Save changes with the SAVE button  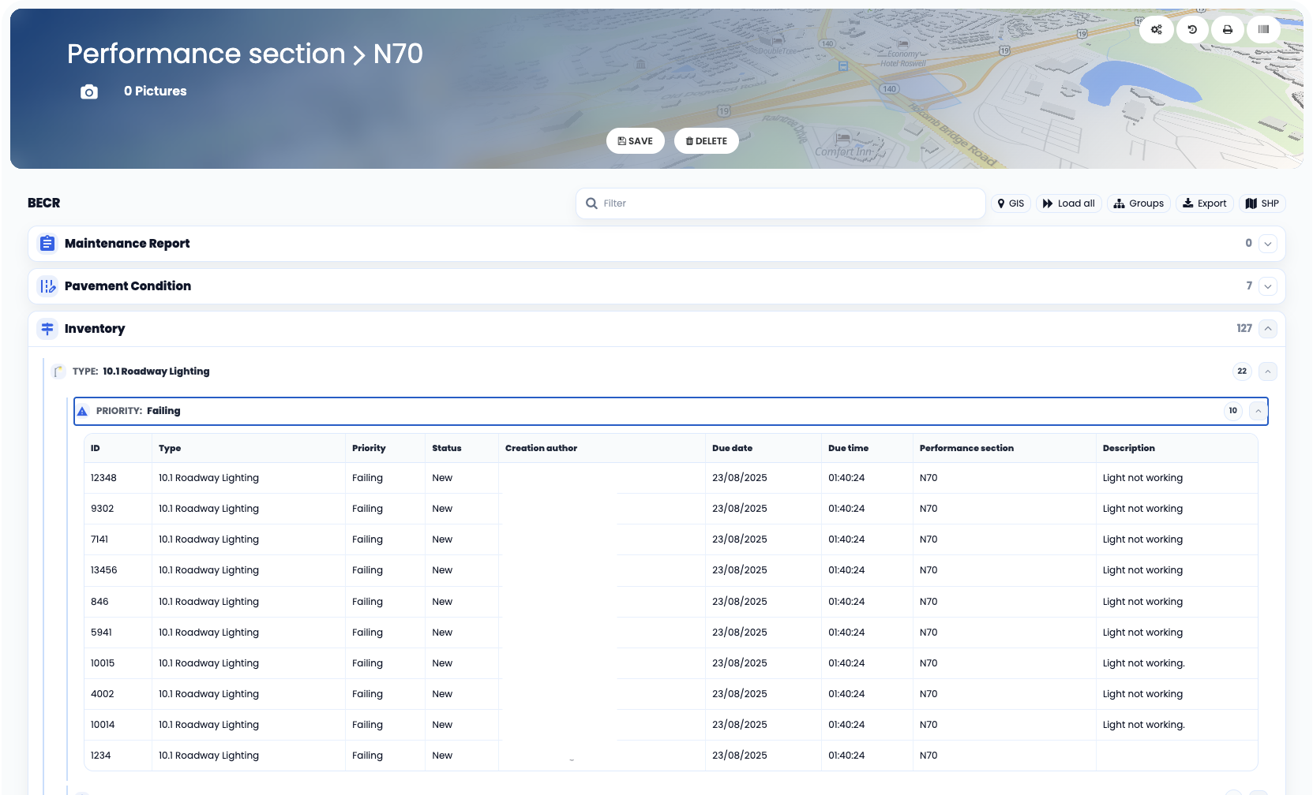pos(635,140)
